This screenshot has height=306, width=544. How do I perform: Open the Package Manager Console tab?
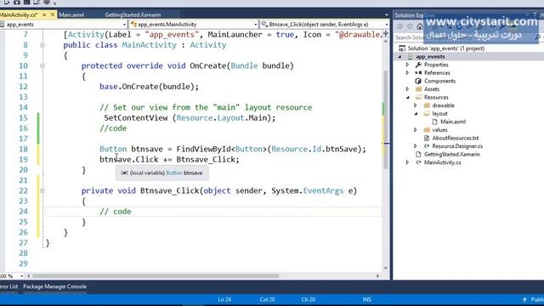54,286
